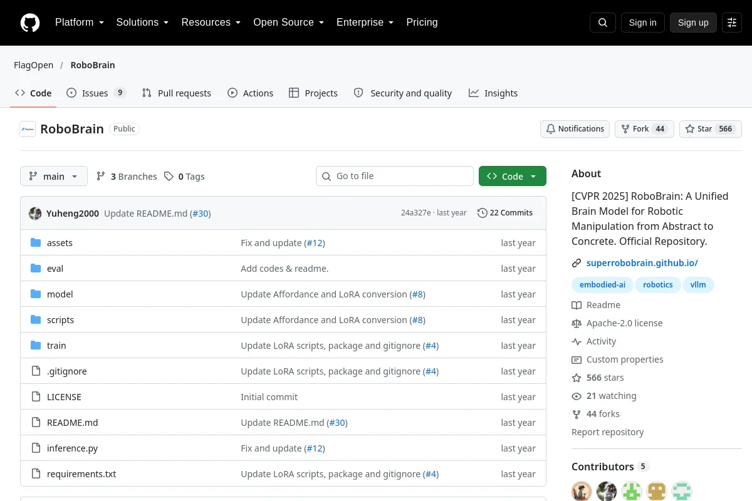Click the .gitignore file icon
Image resolution: width=752 pixels, height=501 pixels.
[36, 371]
